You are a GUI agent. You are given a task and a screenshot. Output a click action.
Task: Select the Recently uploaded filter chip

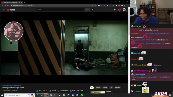pos(118,88)
